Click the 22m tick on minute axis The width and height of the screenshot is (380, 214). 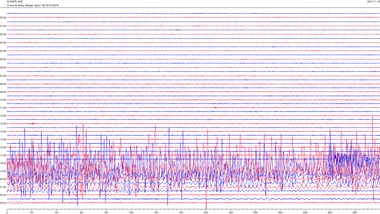pos(280,212)
